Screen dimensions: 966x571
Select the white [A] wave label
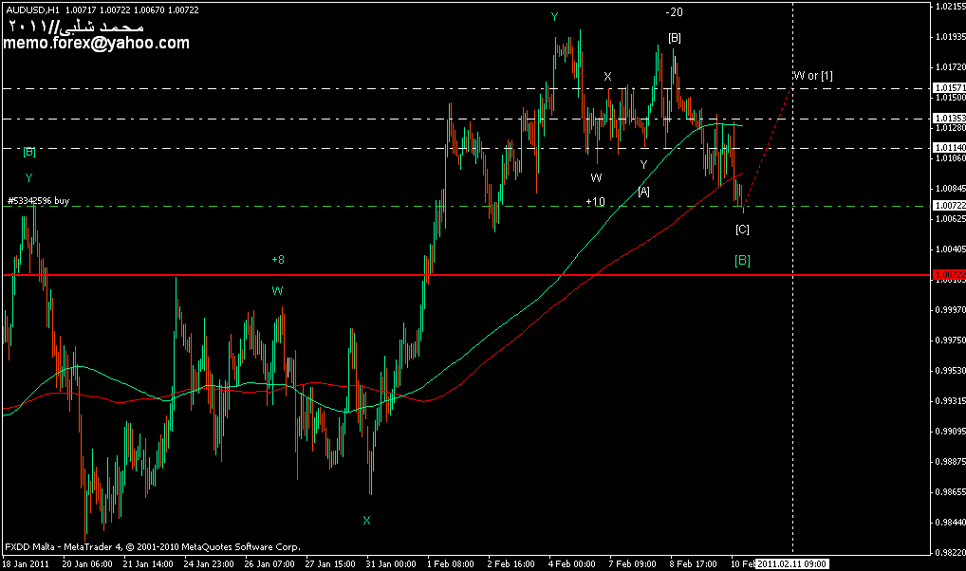(643, 192)
